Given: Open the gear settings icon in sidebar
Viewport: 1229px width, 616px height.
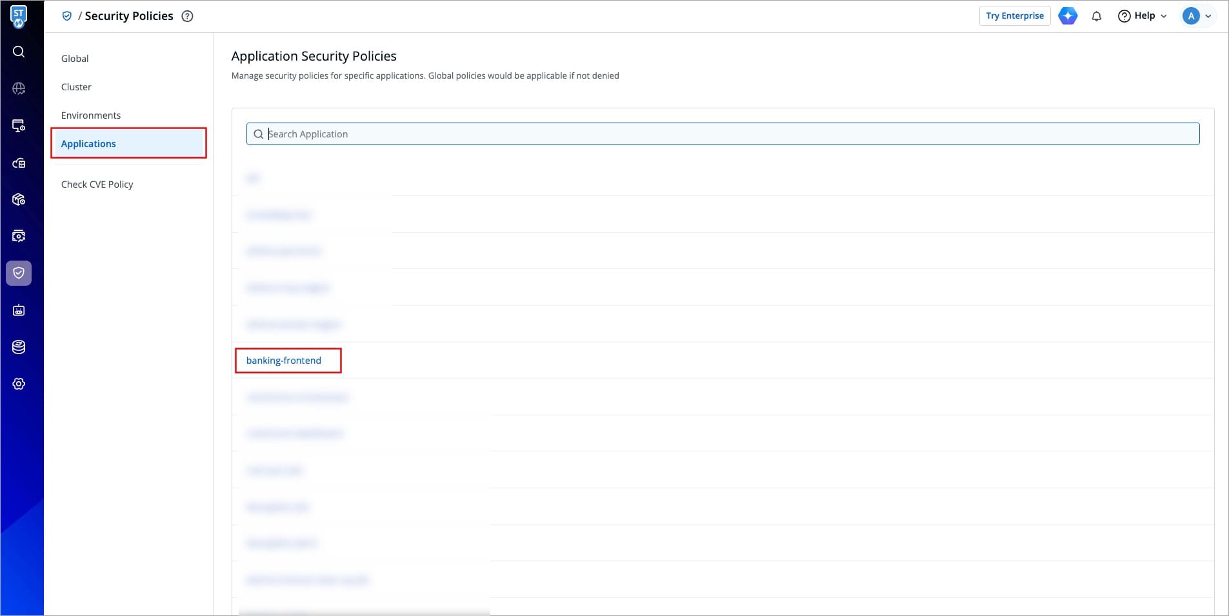Looking at the screenshot, I should click(x=19, y=384).
